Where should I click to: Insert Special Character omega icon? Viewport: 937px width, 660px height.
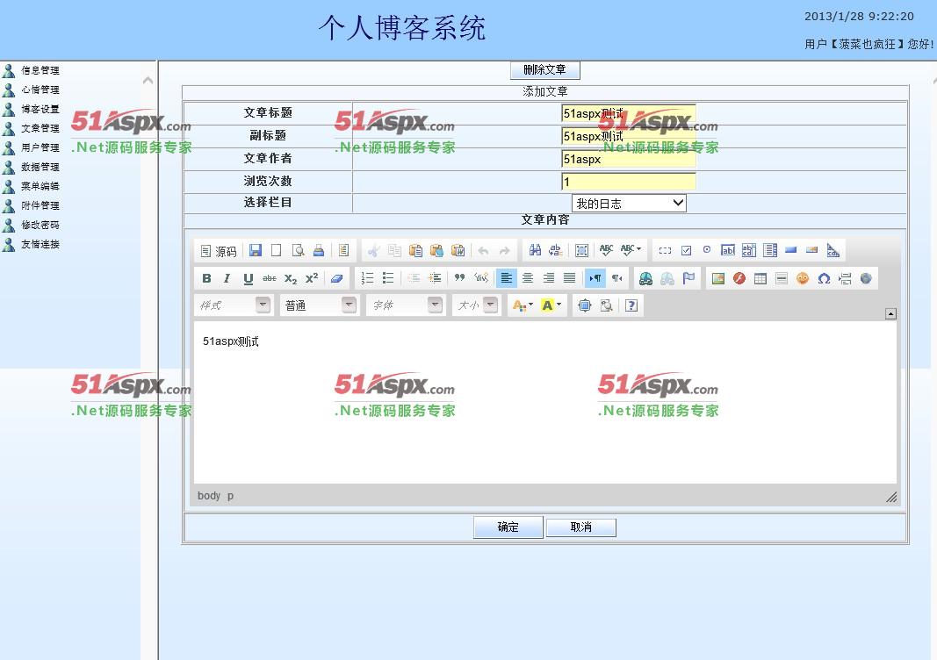click(x=824, y=278)
